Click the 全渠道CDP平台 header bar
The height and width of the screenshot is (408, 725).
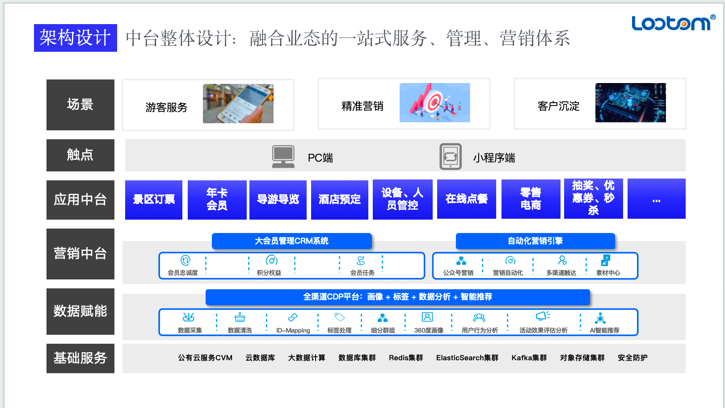398,297
